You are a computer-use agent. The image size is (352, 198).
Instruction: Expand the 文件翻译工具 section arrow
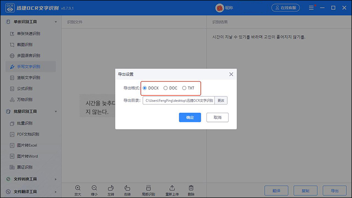(56, 192)
